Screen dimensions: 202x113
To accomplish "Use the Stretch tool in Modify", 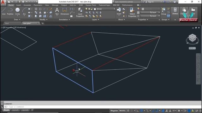I will (x=36, y=16).
